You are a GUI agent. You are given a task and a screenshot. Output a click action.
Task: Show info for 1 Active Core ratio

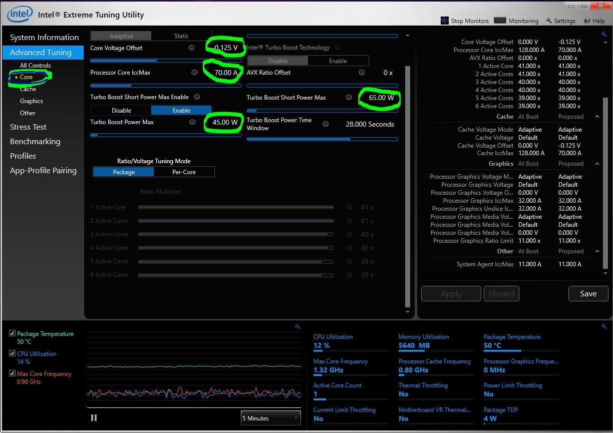click(x=349, y=207)
